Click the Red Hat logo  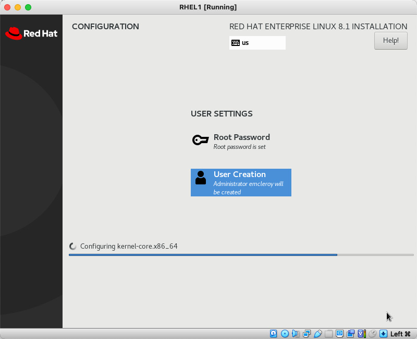31,33
